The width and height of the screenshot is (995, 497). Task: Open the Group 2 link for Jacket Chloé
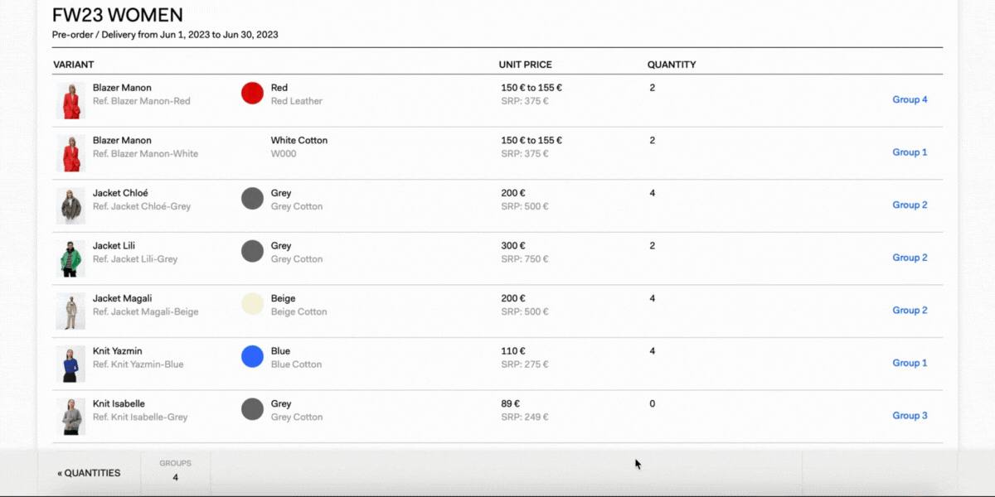(910, 205)
